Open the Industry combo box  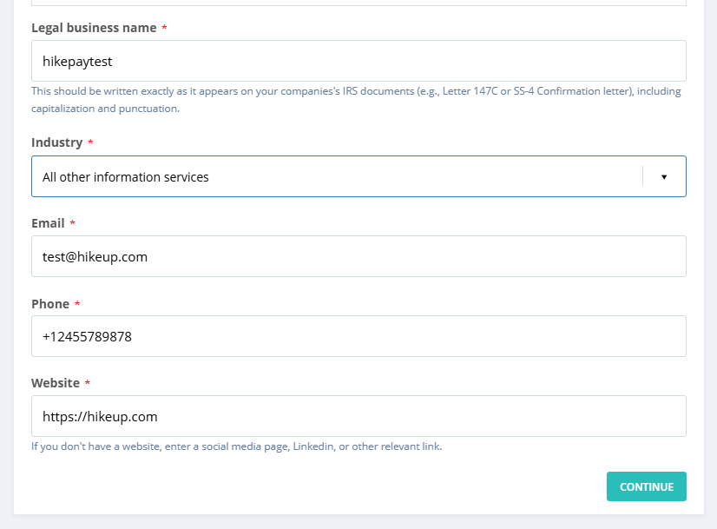click(x=339, y=176)
